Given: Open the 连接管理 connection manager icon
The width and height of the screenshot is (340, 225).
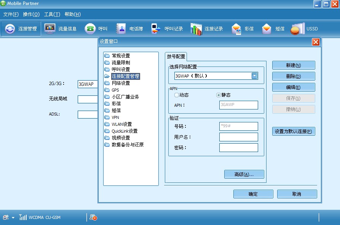Looking at the screenshot, I should [10, 29].
